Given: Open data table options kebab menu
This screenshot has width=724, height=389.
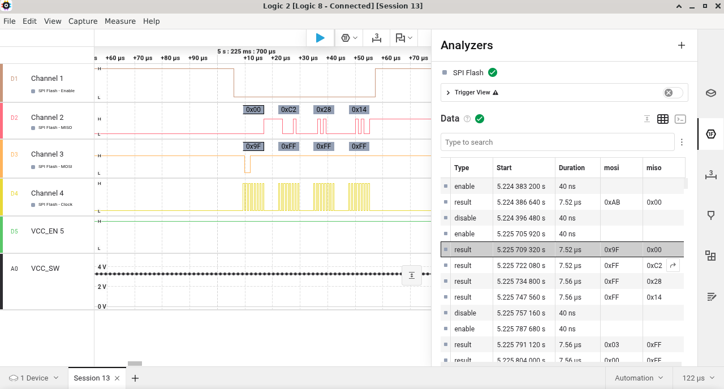Looking at the screenshot, I should [x=682, y=142].
